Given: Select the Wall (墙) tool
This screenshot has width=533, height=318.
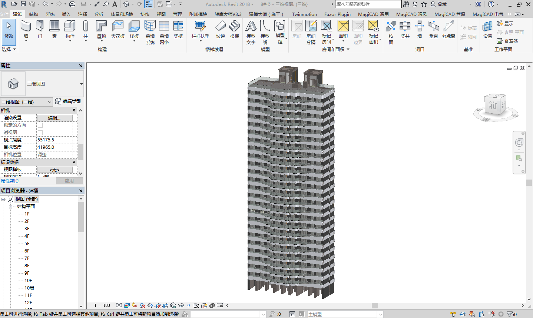Looking at the screenshot, I should click(x=26, y=30).
